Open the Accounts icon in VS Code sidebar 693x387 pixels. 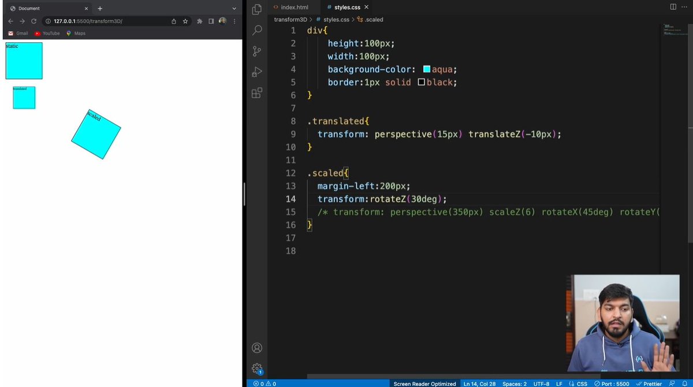[256, 347]
